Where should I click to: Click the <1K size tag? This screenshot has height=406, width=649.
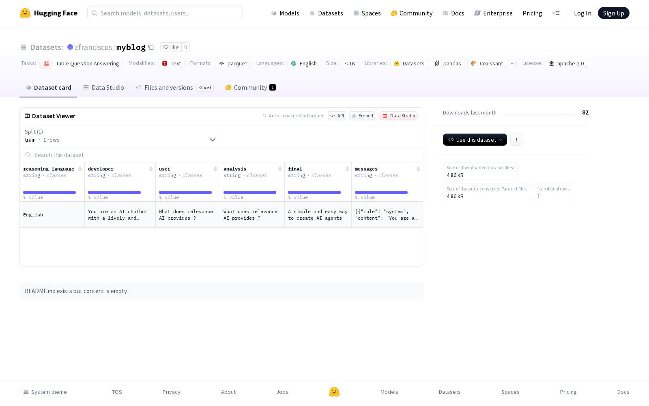pyautogui.click(x=350, y=63)
